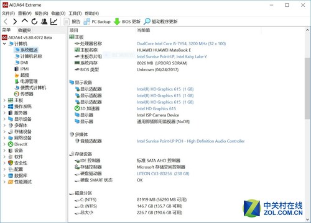The image size is (311, 223).
Task: Open the High Definition Audio Controller link
Action: pos(191,141)
